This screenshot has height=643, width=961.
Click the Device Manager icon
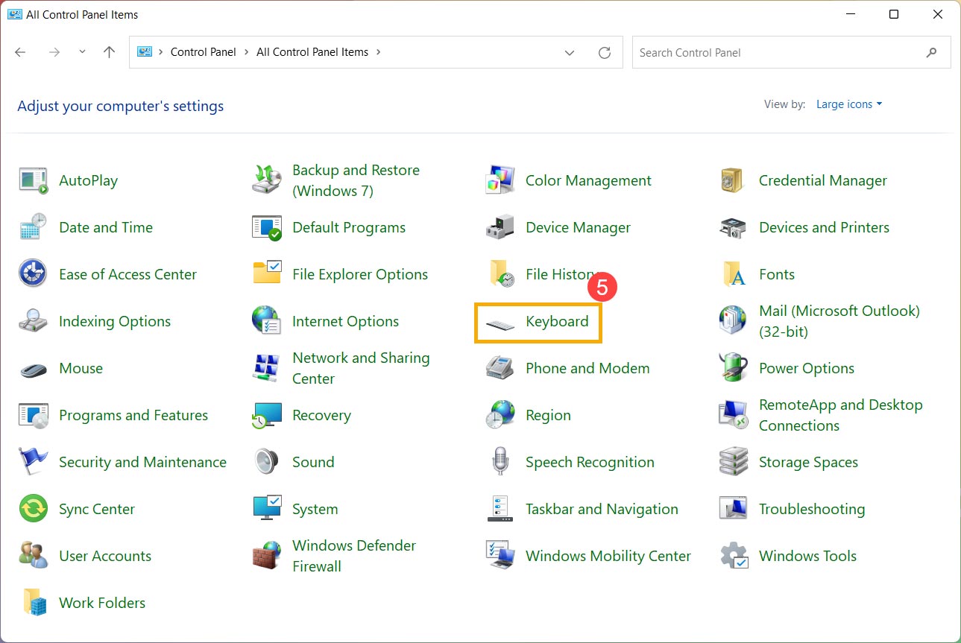(500, 227)
